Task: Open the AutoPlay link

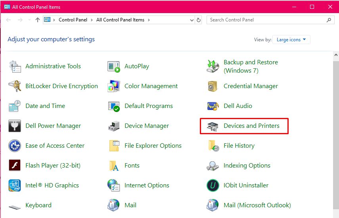Action: 137,66
